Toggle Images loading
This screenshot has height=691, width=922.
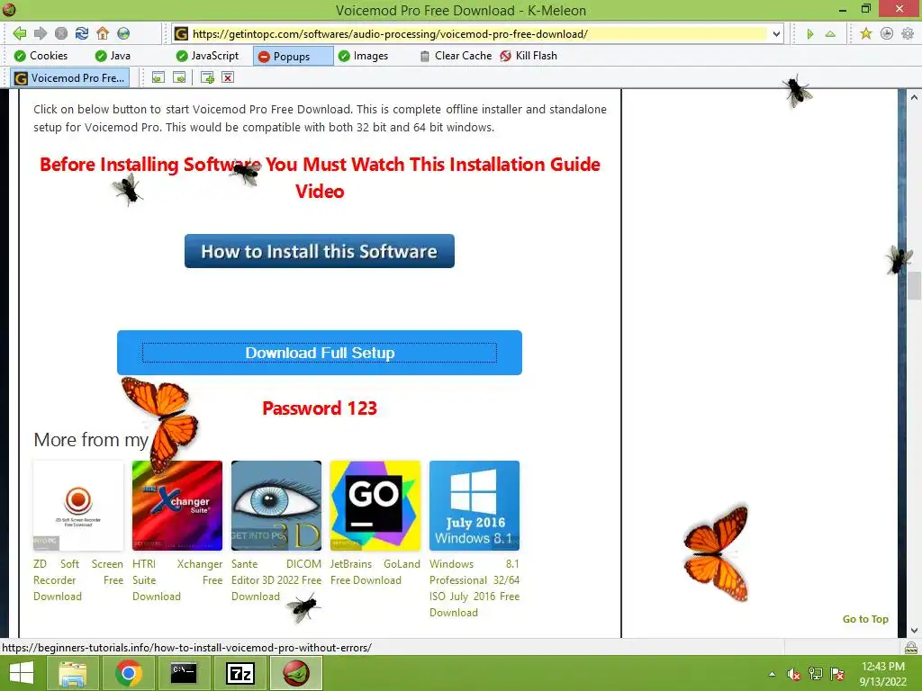(x=364, y=56)
